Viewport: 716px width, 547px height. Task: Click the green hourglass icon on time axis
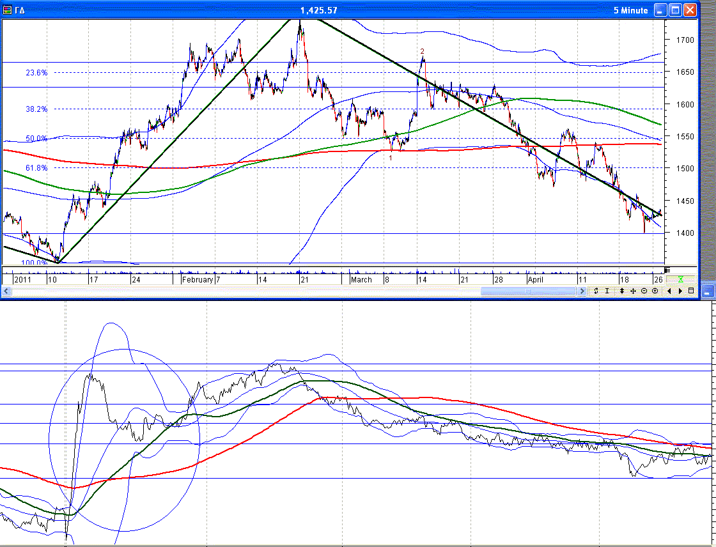681,280
